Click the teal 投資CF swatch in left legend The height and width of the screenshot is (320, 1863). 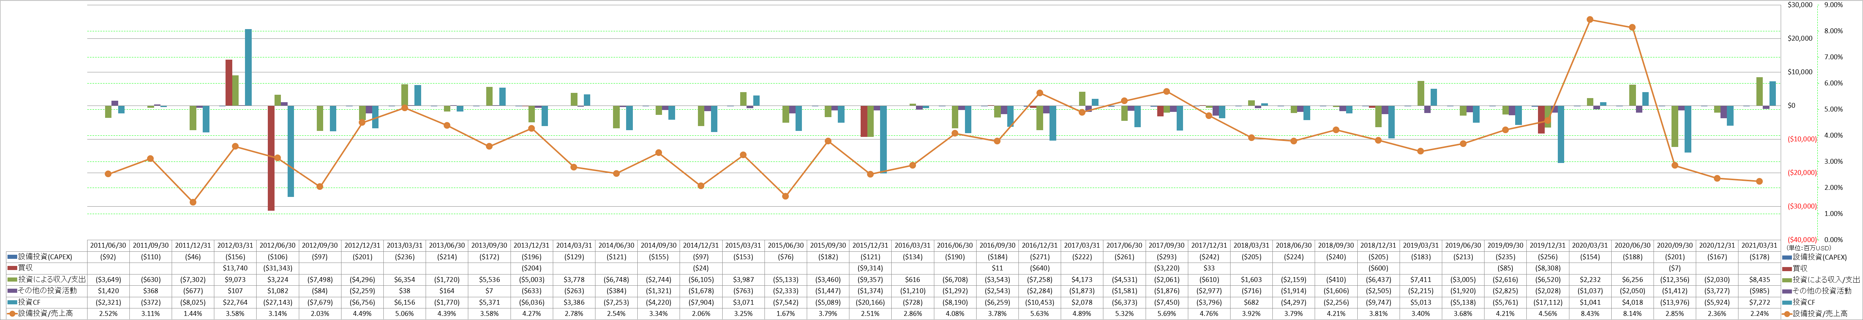(12, 303)
